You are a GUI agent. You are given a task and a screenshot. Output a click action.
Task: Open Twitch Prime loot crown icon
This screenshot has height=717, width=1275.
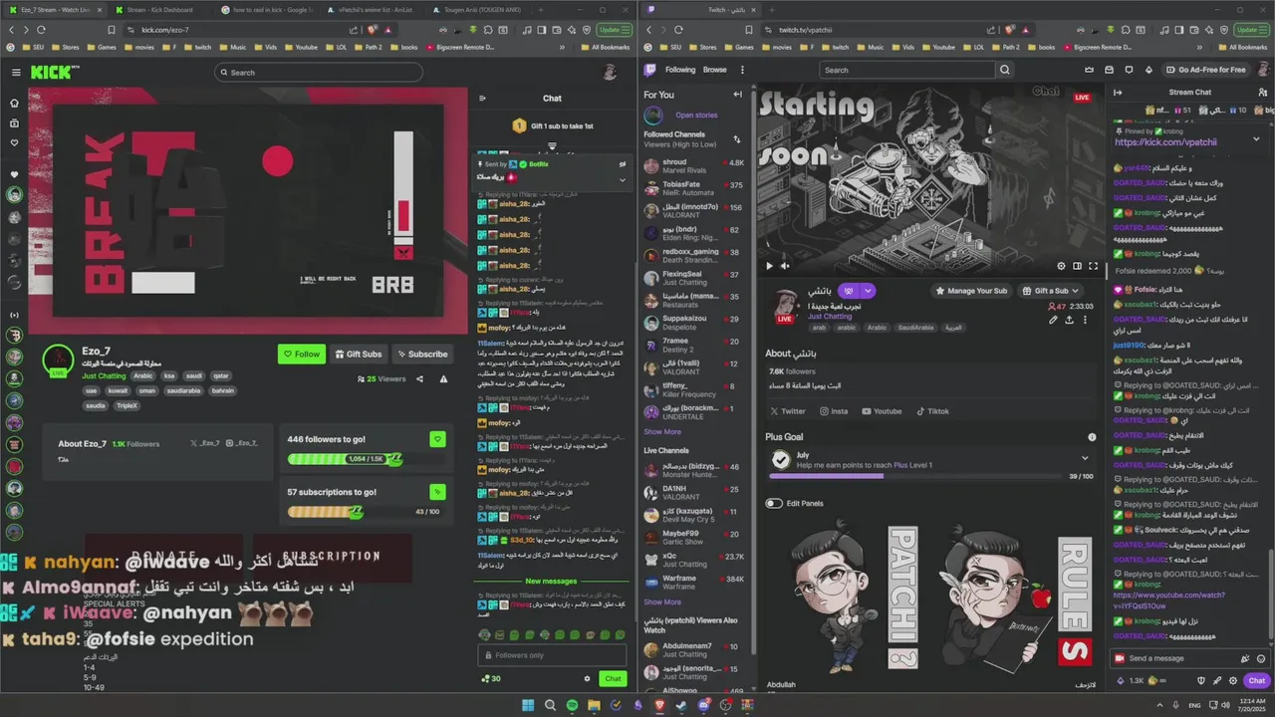pos(1087,70)
